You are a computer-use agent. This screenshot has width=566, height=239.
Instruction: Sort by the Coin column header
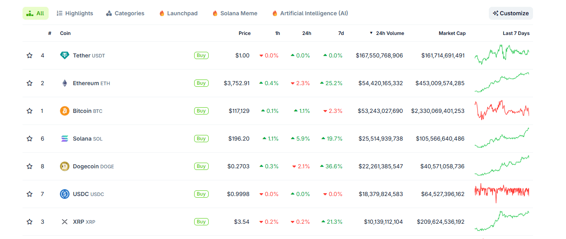65,33
